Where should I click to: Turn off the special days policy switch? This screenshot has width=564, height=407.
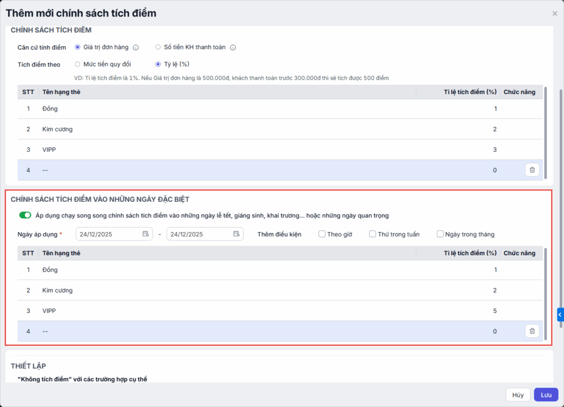[x=25, y=215]
